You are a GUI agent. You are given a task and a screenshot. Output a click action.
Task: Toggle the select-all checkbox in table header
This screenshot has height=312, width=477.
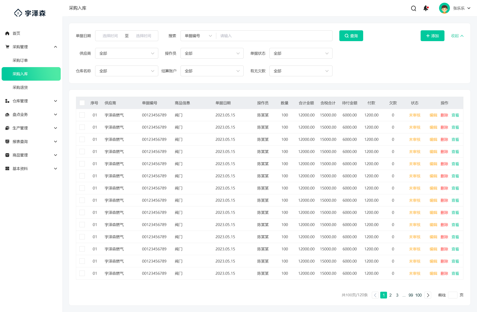(x=82, y=103)
